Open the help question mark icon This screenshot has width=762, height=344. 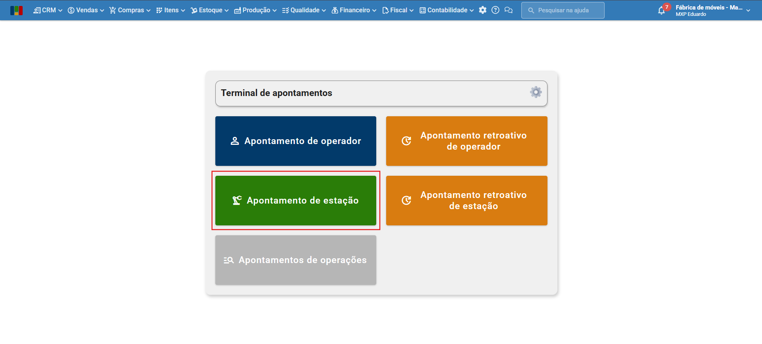click(x=495, y=10)
